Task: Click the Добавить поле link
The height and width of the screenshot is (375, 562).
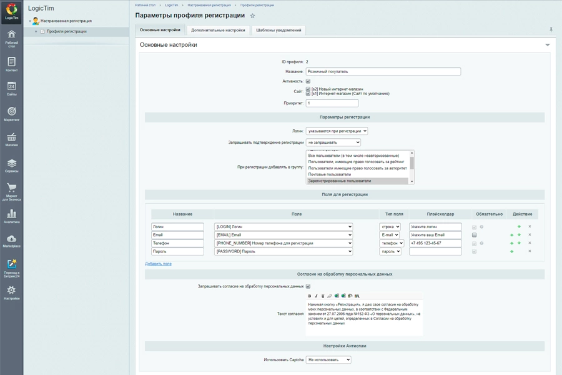Action: pyautogui.click(x=158, y=264)
